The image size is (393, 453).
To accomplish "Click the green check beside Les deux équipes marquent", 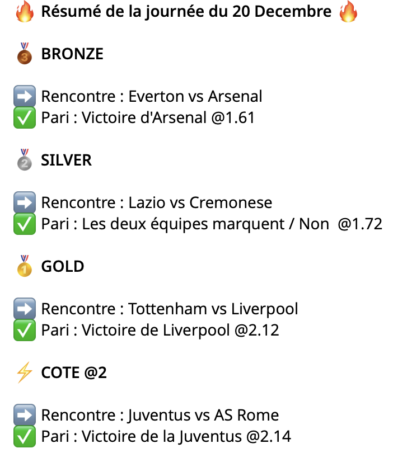I will coord(24,224).
